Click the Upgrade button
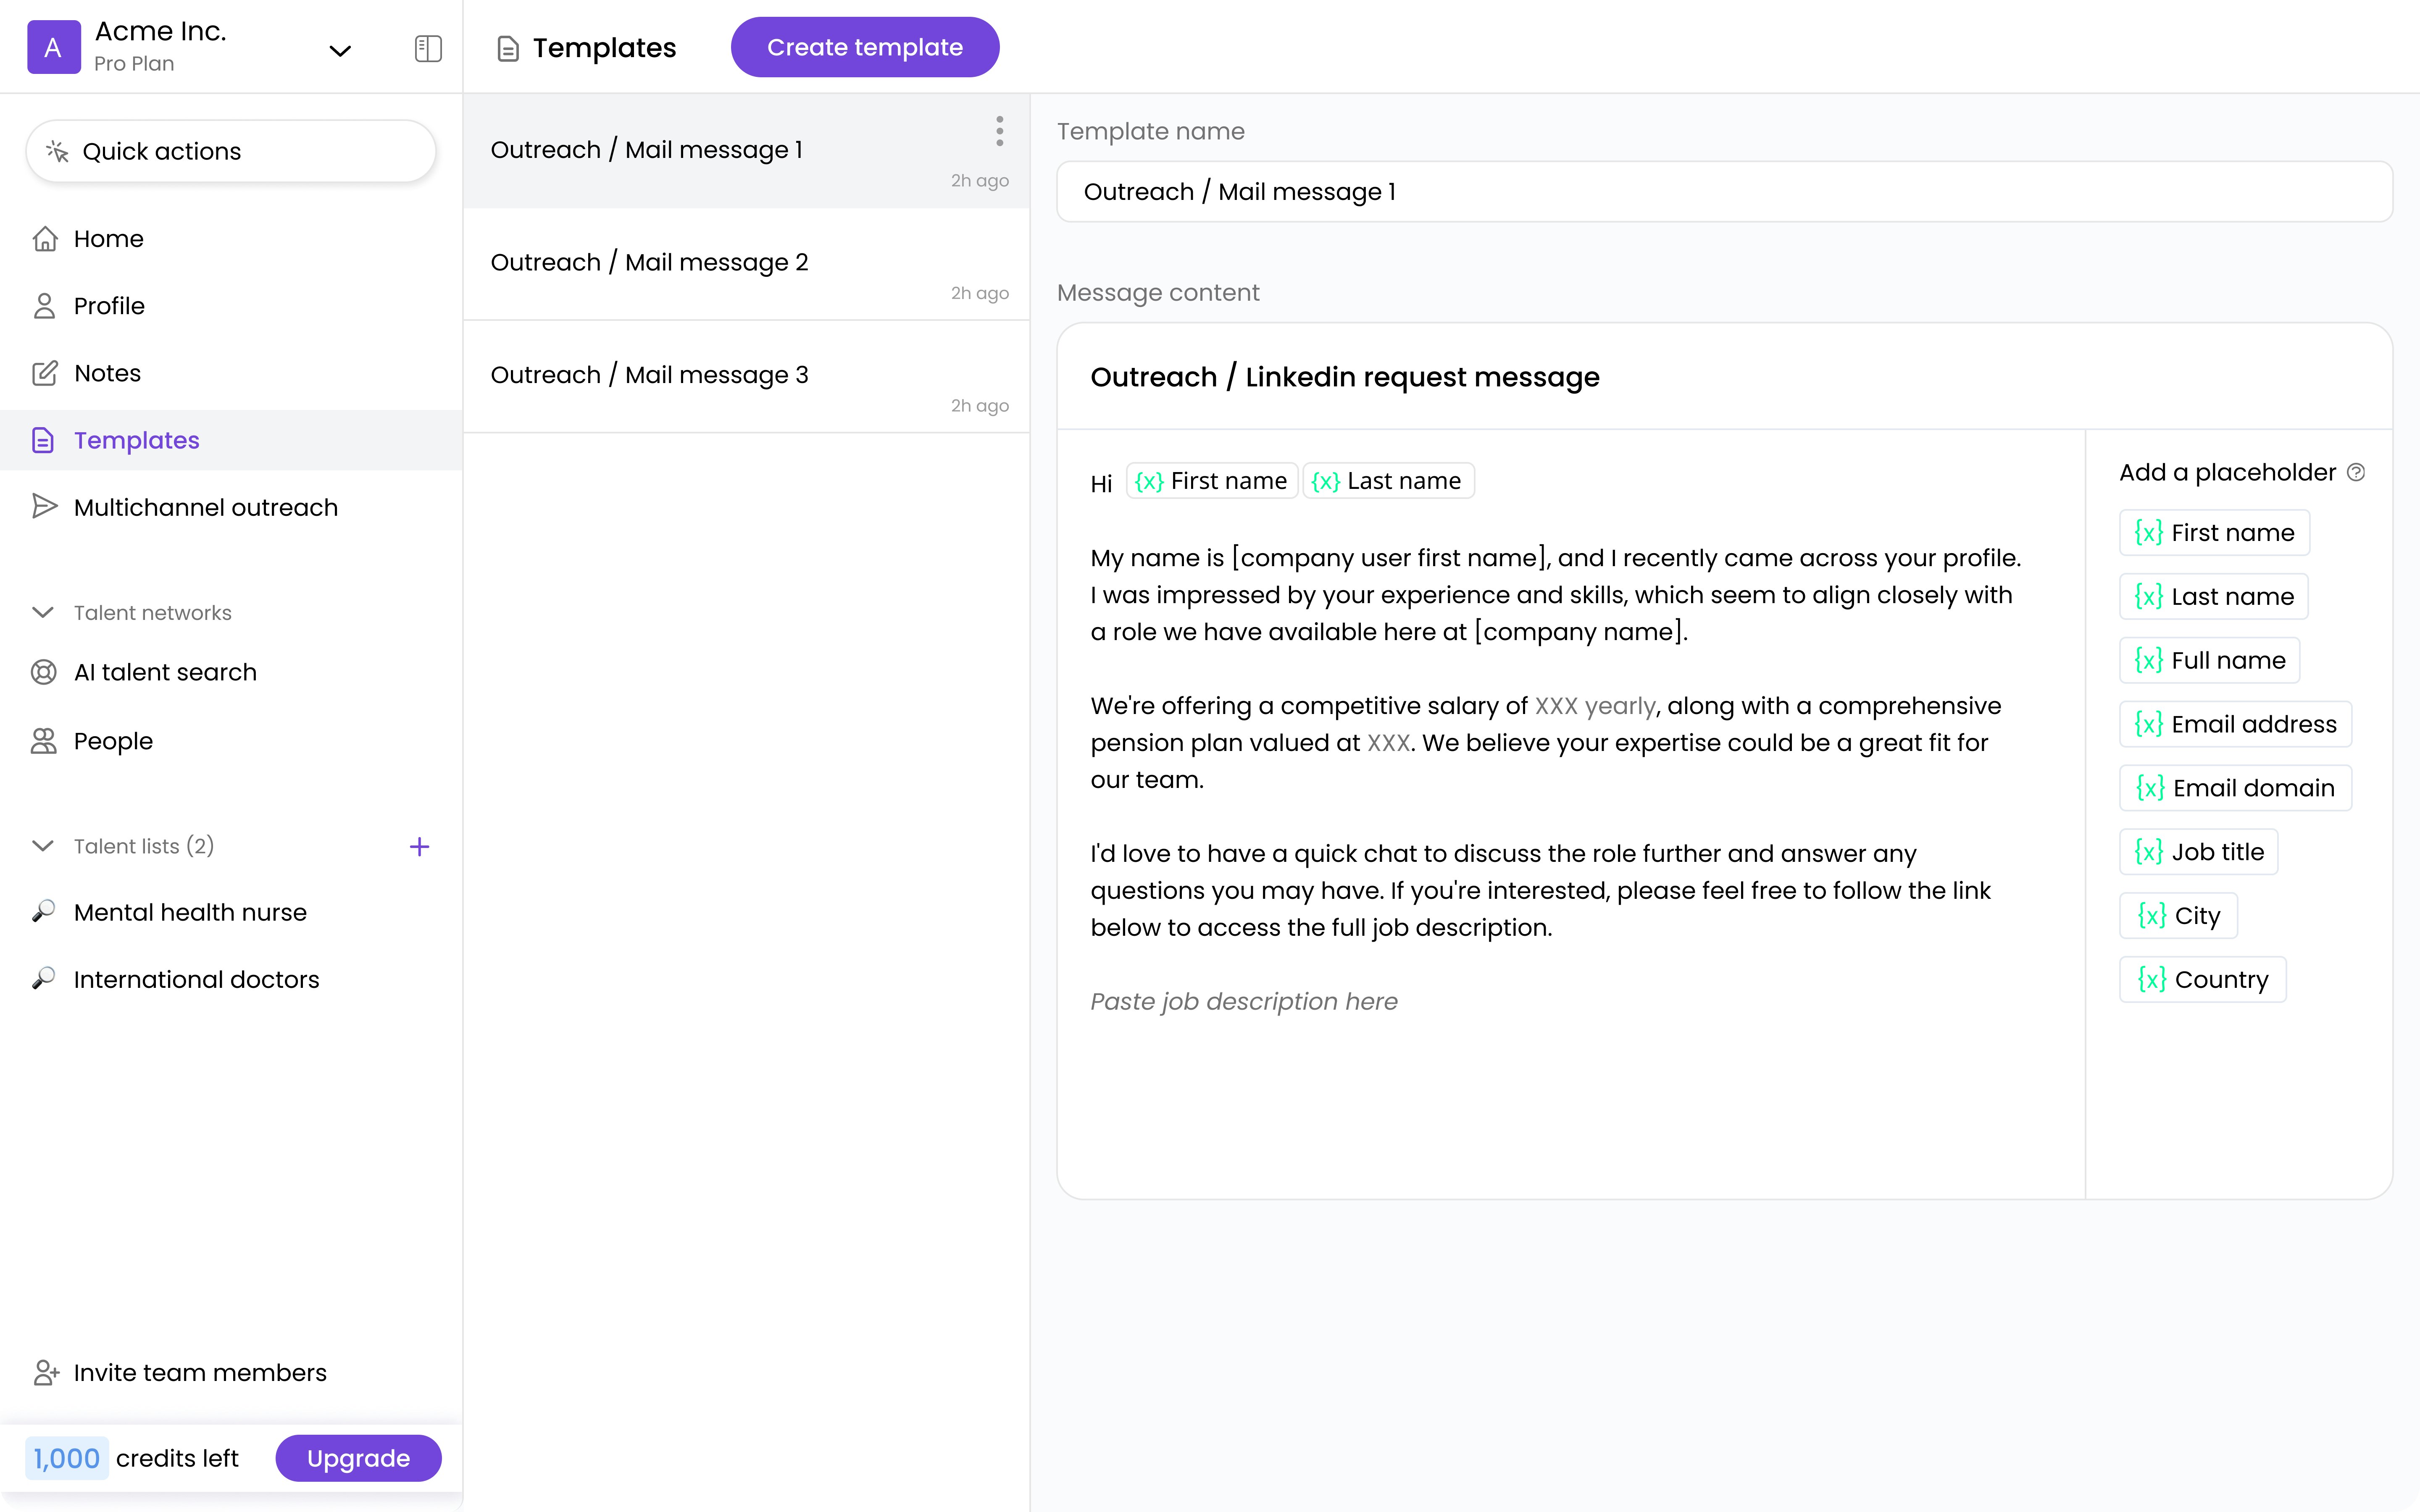The height and width of the screenshot is (1512, 2420). (358, 1458)
